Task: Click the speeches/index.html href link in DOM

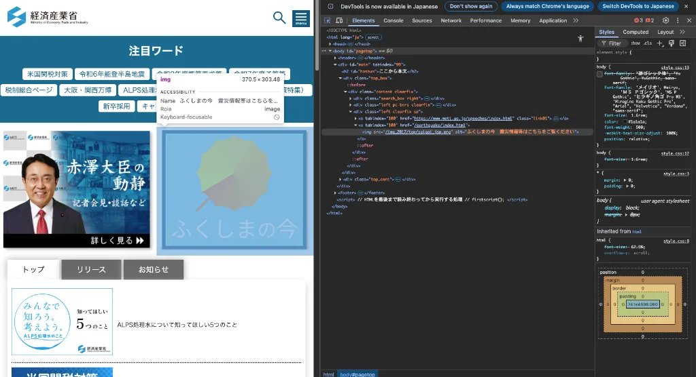Action: click(x=463, y=119)
